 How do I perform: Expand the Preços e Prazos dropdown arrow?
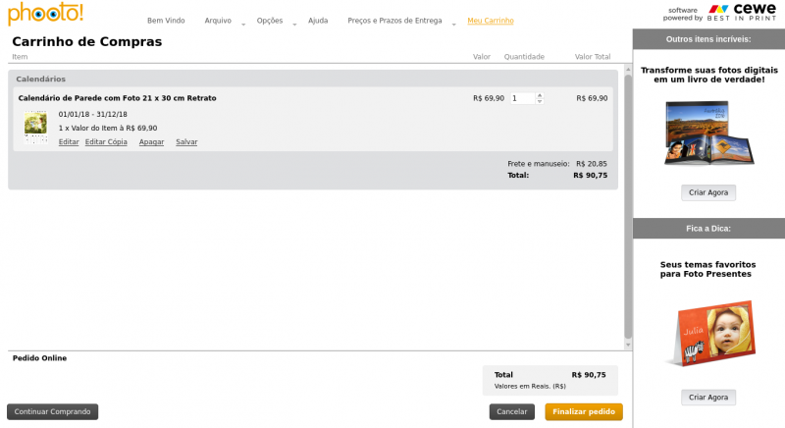[453, 24]
